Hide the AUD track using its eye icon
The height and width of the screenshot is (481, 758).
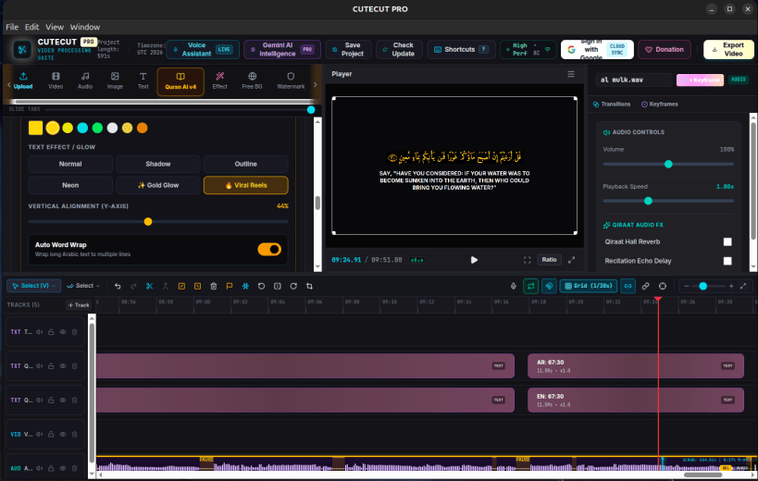pos(63,468)
